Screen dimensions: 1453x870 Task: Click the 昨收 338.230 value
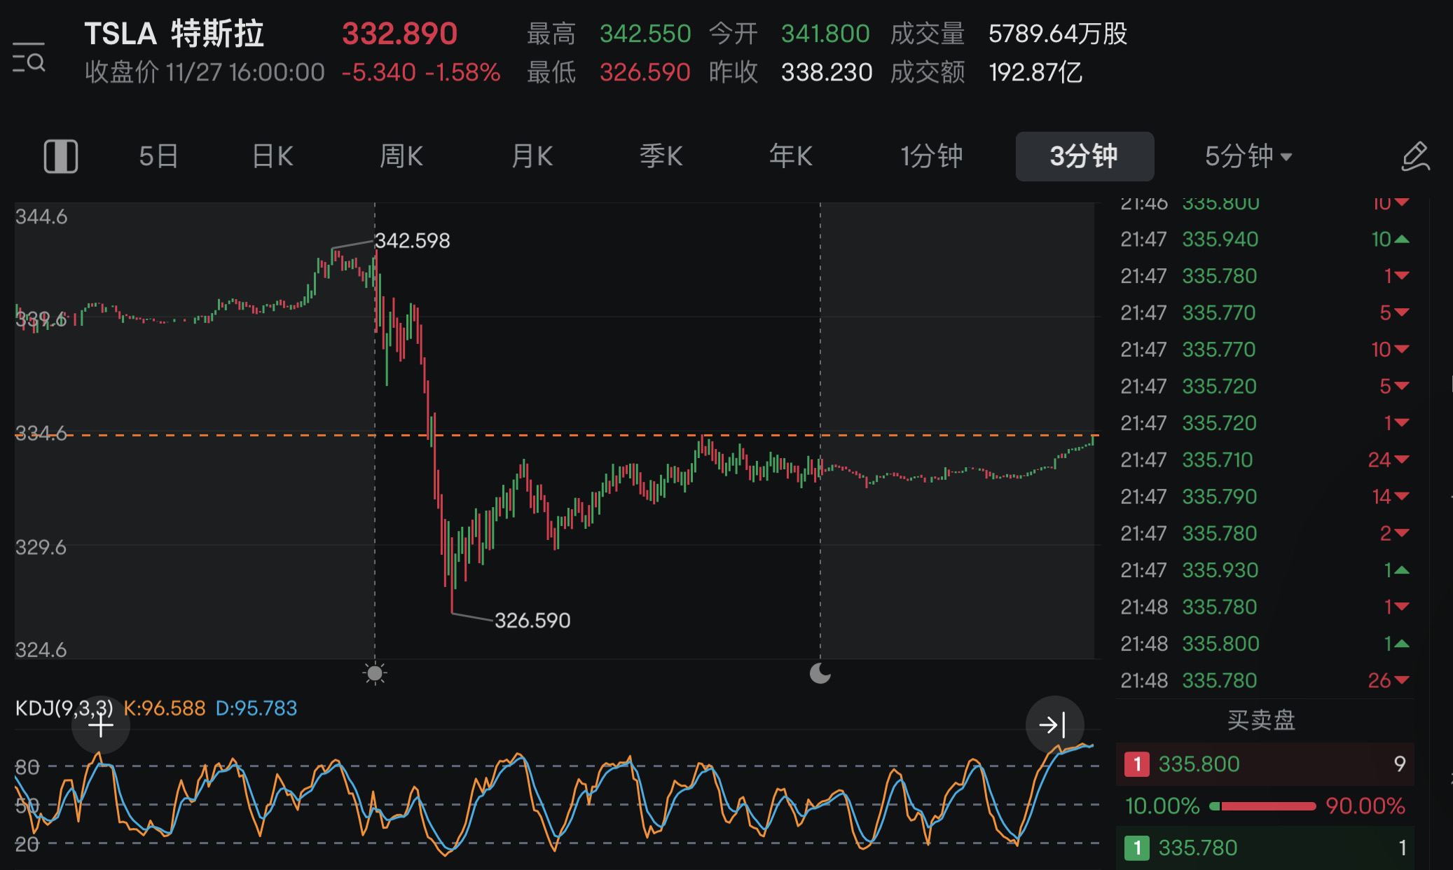[827, 72]
